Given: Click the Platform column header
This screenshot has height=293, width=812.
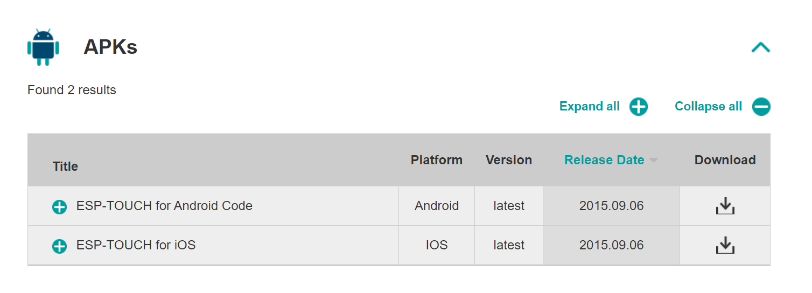Looking at the screenshot, I should click(437, 160).
